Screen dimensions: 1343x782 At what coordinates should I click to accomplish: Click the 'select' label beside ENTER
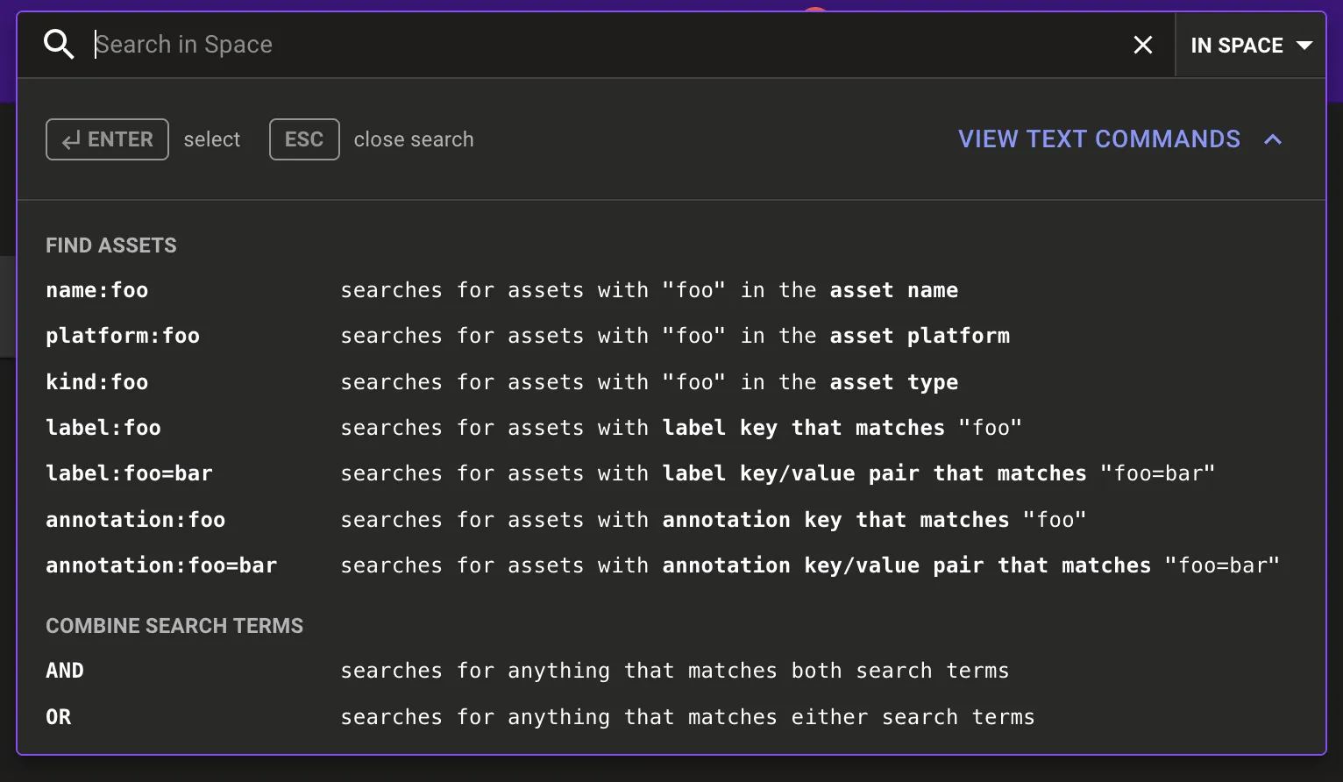click(x=212, y=139)
